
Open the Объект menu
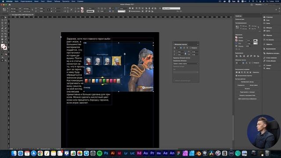tap(49, 1)
